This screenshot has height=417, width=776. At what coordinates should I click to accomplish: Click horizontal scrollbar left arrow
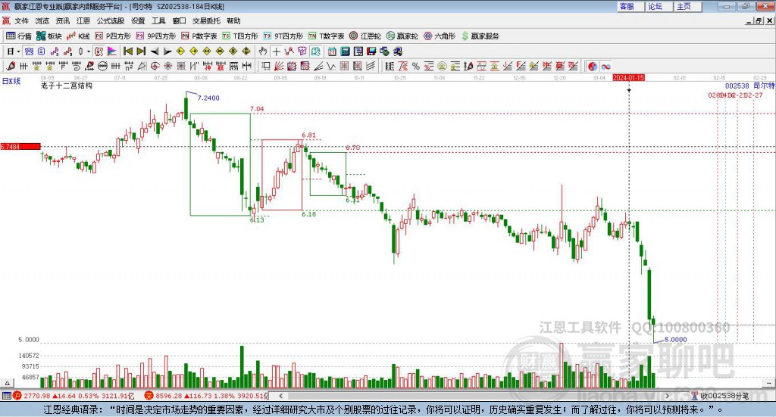point(280,396)
